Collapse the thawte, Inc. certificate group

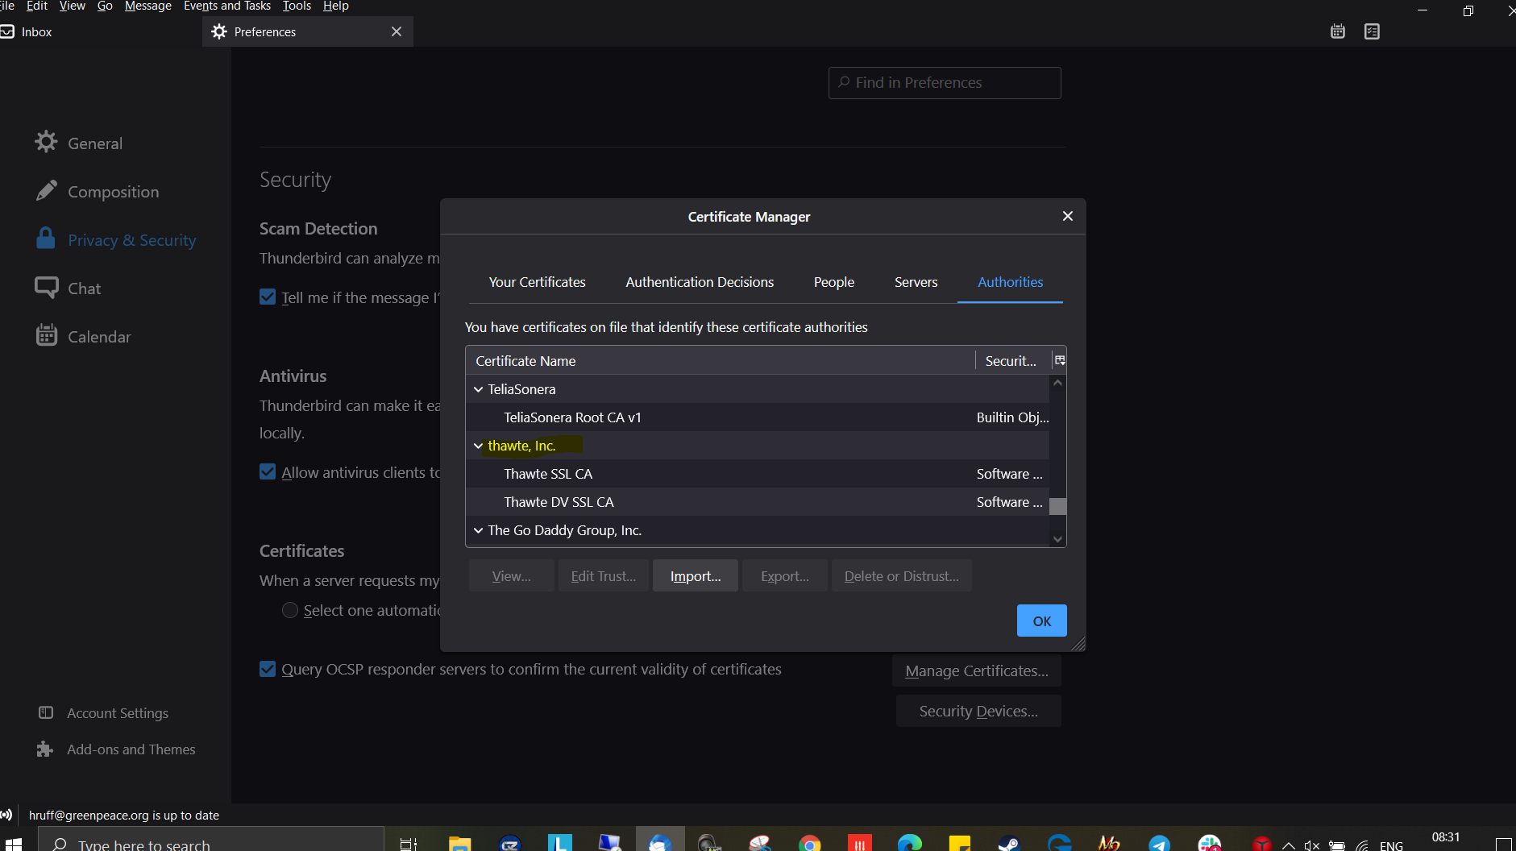[x=479, y=446]
